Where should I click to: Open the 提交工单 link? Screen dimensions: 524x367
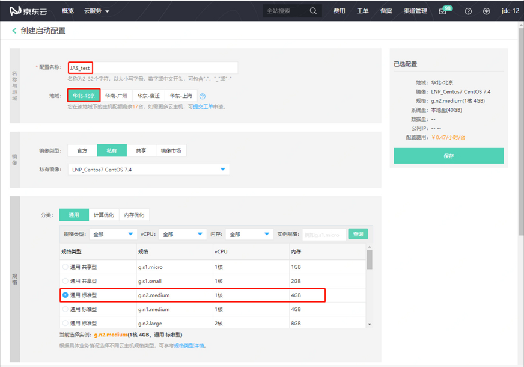(203, 106)
